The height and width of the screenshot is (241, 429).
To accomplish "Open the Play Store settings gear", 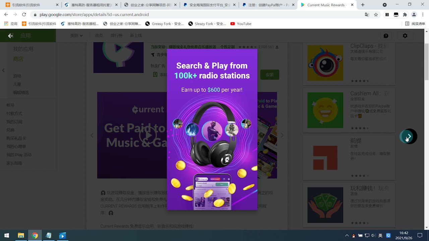I will [405, 36].
